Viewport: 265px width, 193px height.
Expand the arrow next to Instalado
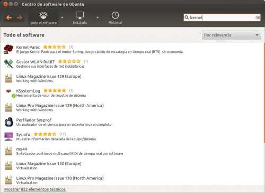(98, 17)
